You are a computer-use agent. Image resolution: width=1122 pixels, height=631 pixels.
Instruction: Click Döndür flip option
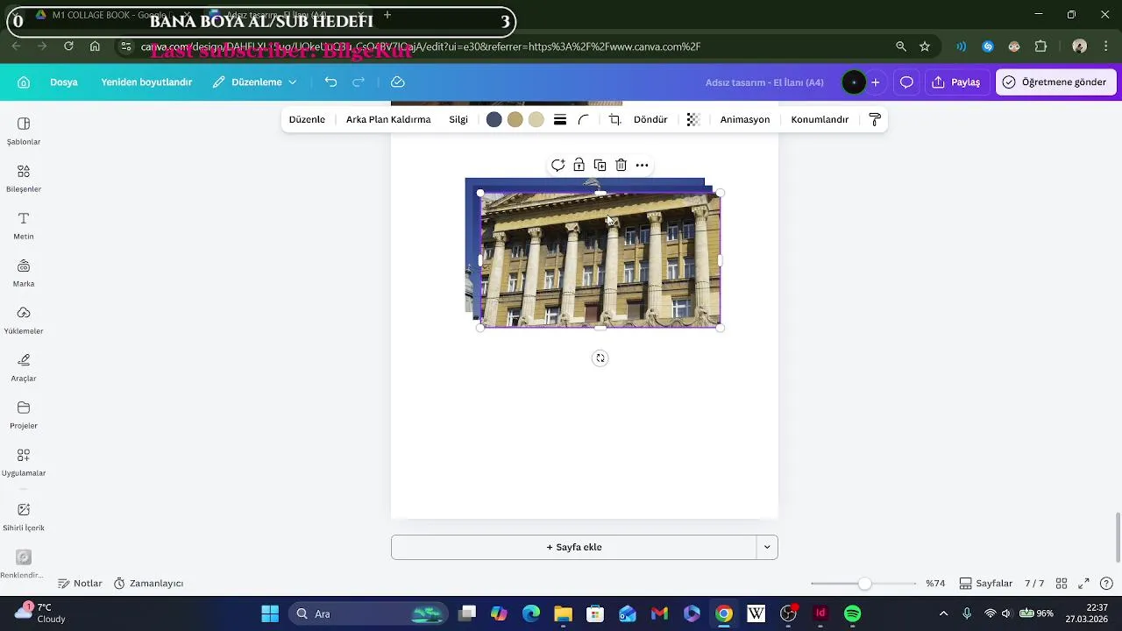(x=650, y=120)
